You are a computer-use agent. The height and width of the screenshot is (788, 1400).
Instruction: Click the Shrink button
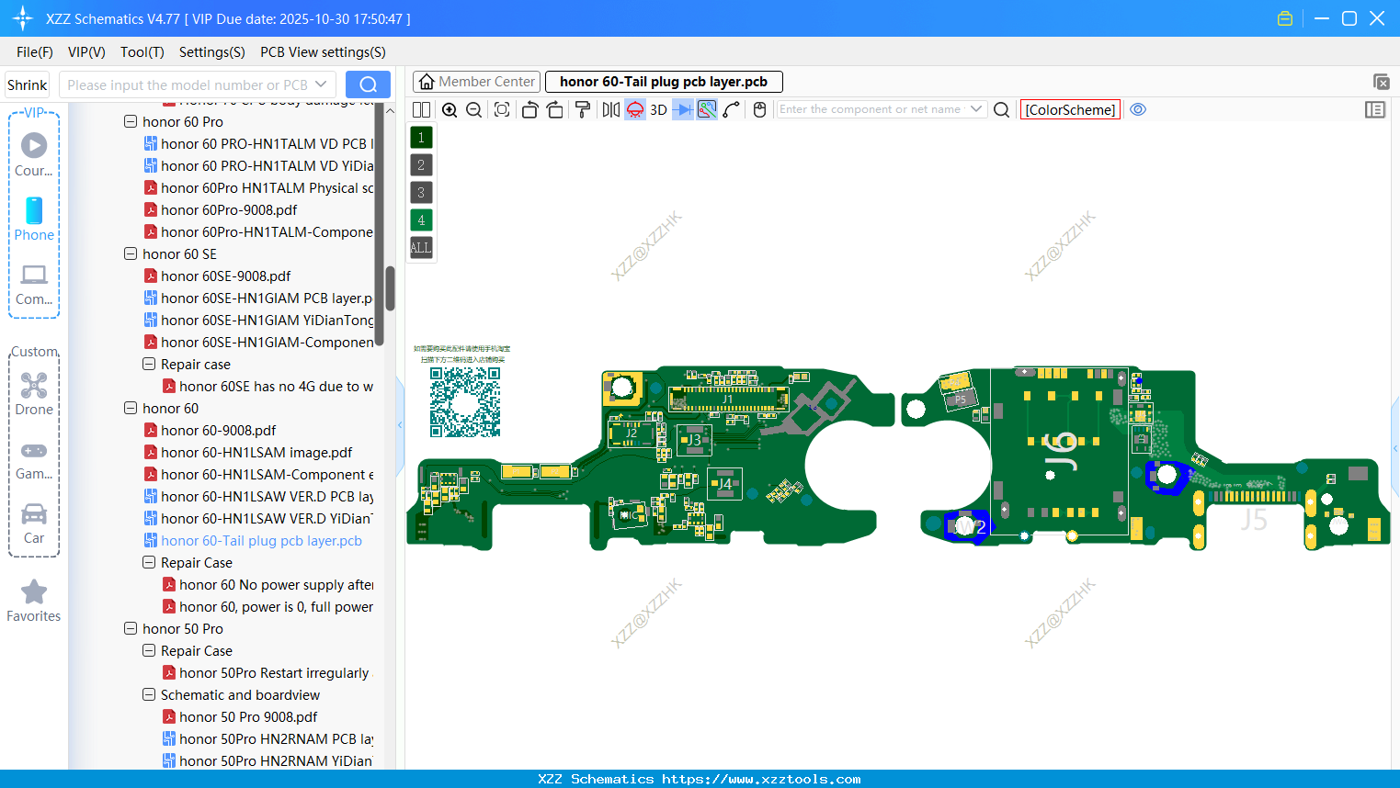[x=28, y=84]
